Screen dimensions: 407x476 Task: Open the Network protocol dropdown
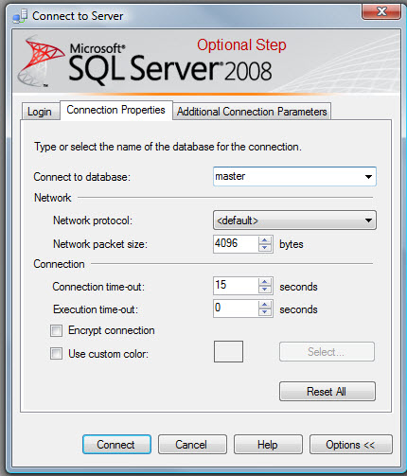coord(294,220)
